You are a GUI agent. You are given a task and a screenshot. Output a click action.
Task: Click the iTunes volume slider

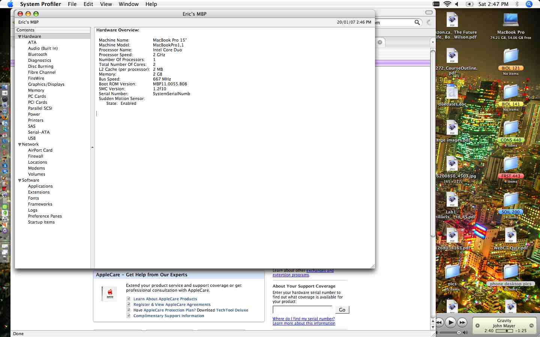(451, 333)
